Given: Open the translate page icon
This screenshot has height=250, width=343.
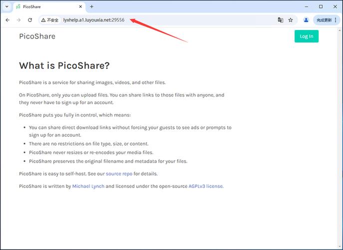Looking at the screenshot, I should click(281, 20).
